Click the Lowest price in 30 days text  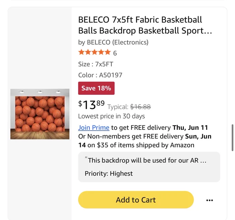click(x=112, y=116)
